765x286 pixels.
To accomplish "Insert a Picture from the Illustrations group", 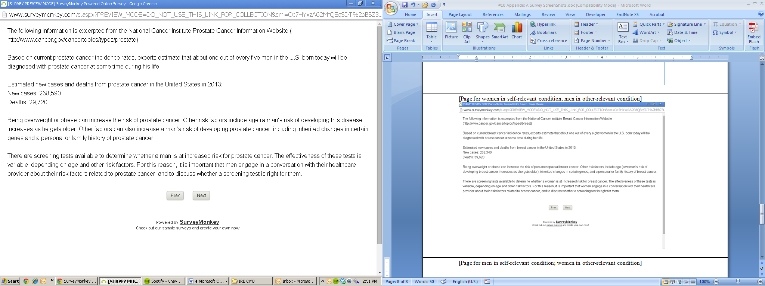I will click(x=451, y=31).
